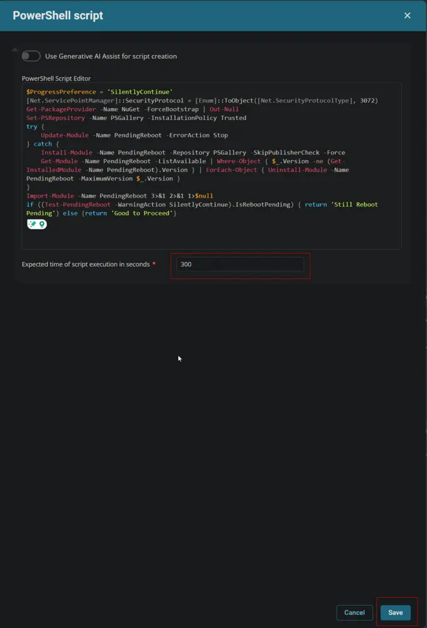This screenshot has height=628, width=427.
Task: Click the lightbulb suggestion icon below the script
Action: click(41, 224)
